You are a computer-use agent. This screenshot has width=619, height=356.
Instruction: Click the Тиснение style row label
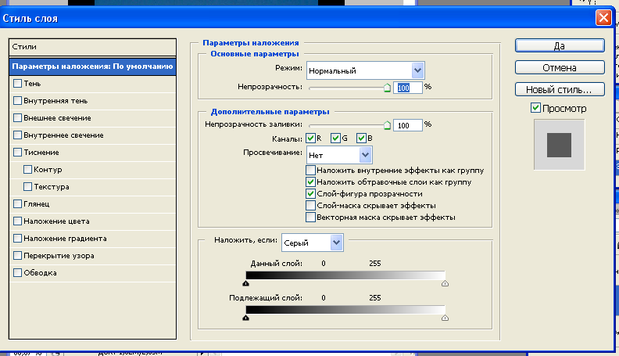tap(41, 152)
